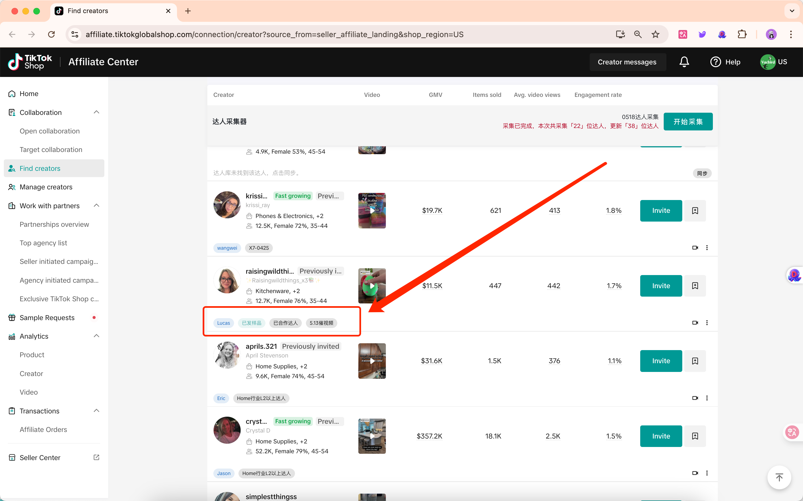Bookmark creator krissi_ray
This screenshot has height=501, width=803.
tap(695, 211)
